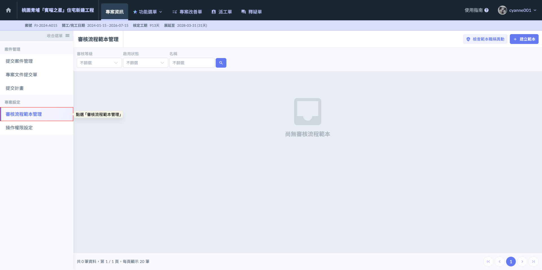The image size is (542, 270).
Task: Click the 收合選單 label
Action: pyautogui.click(x=55, y=36)
